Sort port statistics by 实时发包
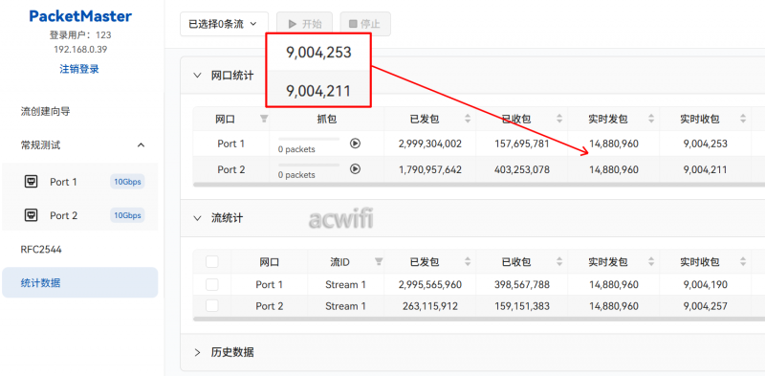The width and height of the screenshot is (765, 376). pos(651,119)
